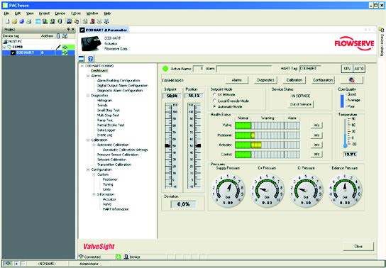Click the Connect device toolbar icon
The height and width of the screenshot is (268, 386).
pyautogui.click(x=45, y=22)
